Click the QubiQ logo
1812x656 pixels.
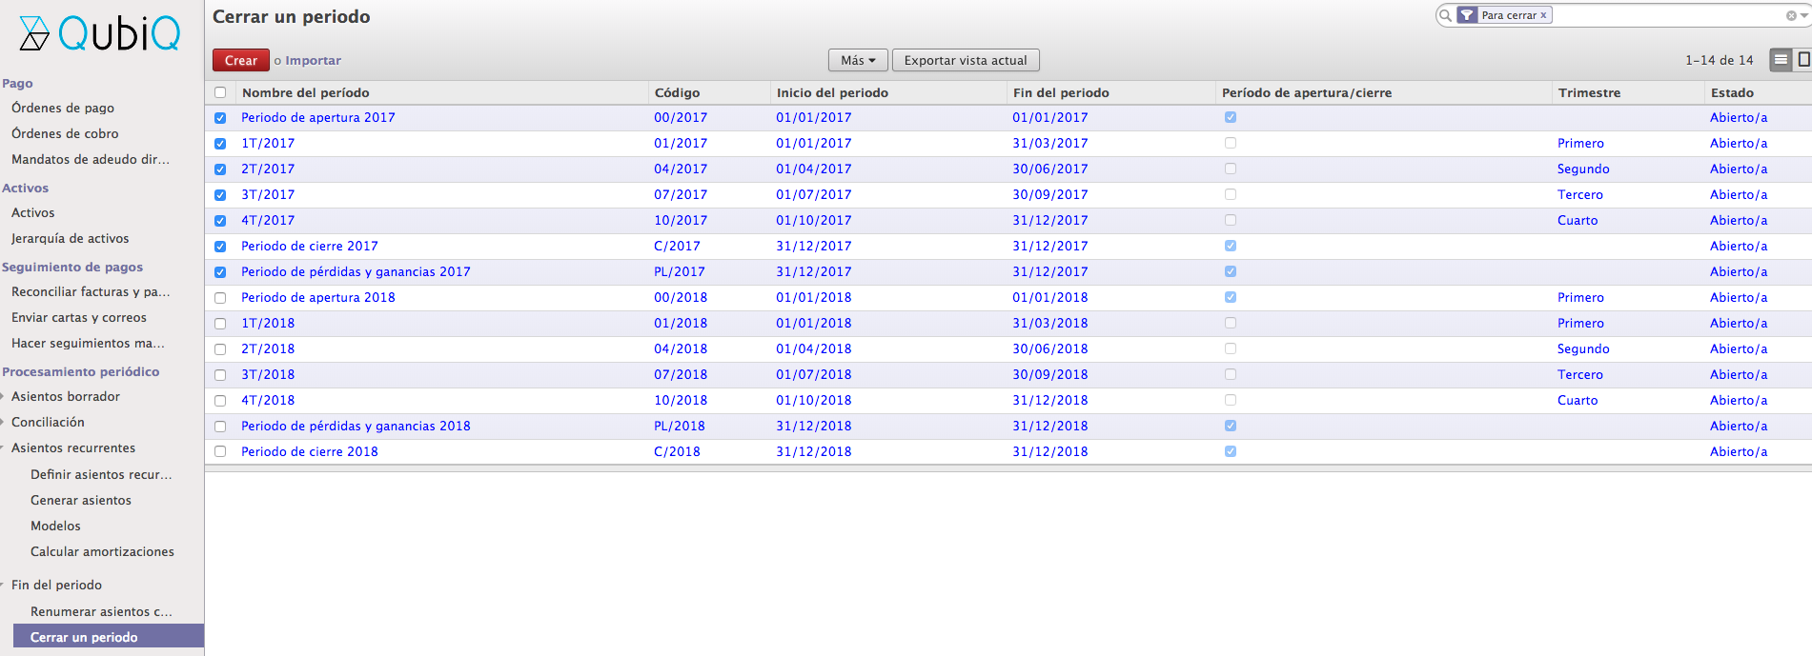coord(100,34)
